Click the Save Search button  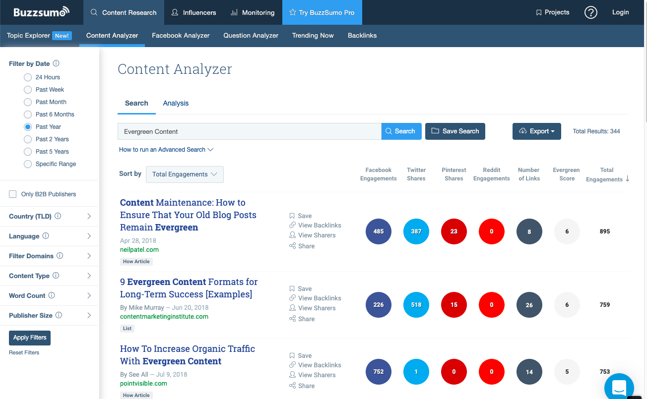[455, 131]
